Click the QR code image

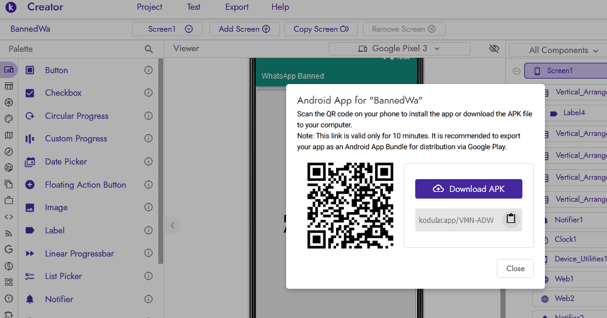pos(350,206)
